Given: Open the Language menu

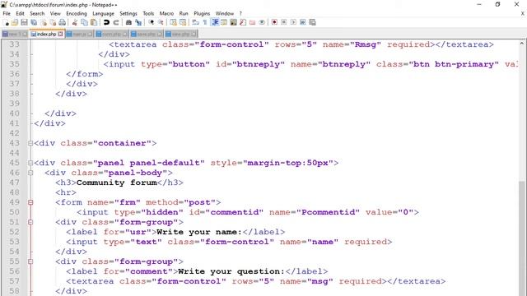Looking at the screenshot, I should point(103,13).
